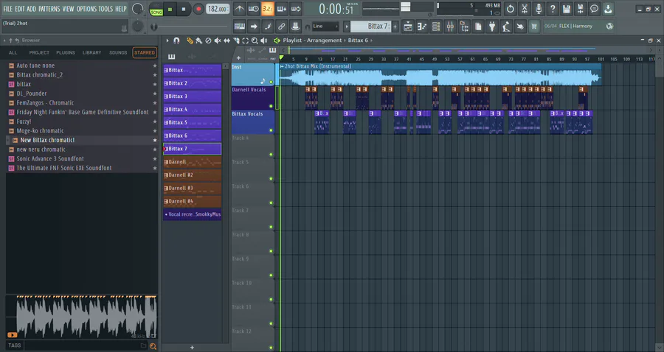Unstar Sonic Advance 3 Soundfont
The width and height of the screenshot is (664, 352).
(x=155, y=158)
